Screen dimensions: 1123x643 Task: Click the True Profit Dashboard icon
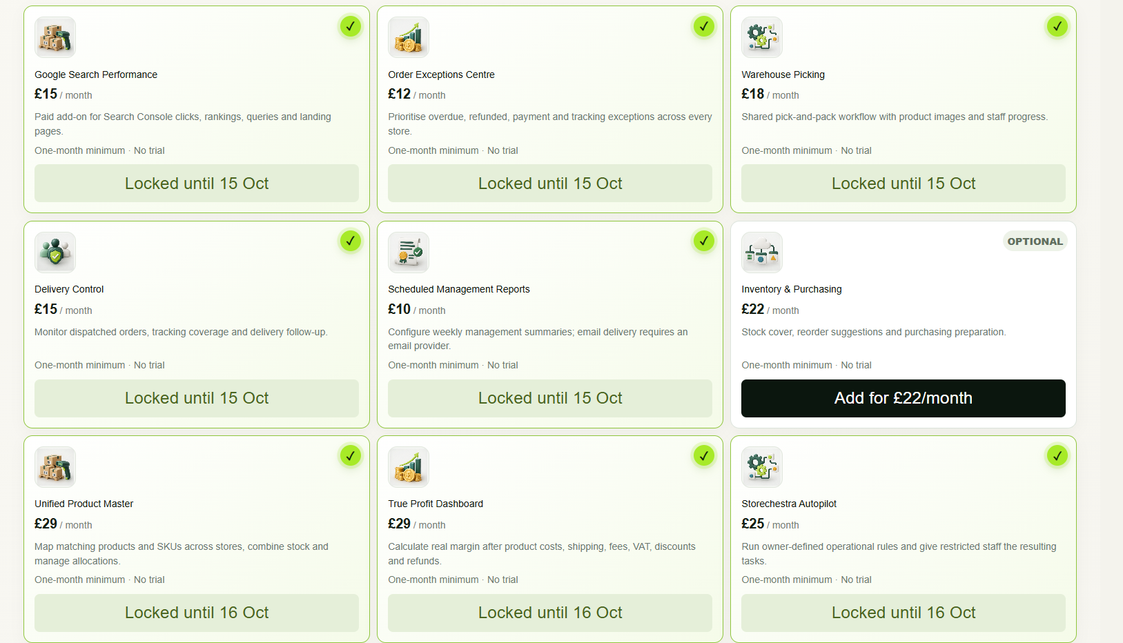409,467
